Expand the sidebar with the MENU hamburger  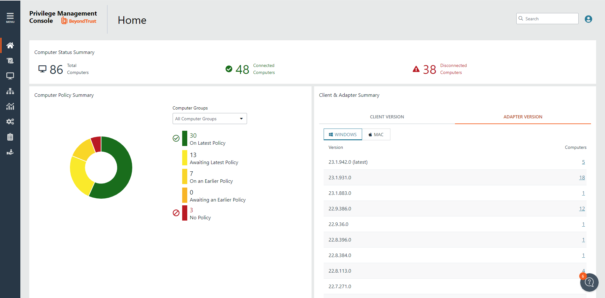click(10, 16)
